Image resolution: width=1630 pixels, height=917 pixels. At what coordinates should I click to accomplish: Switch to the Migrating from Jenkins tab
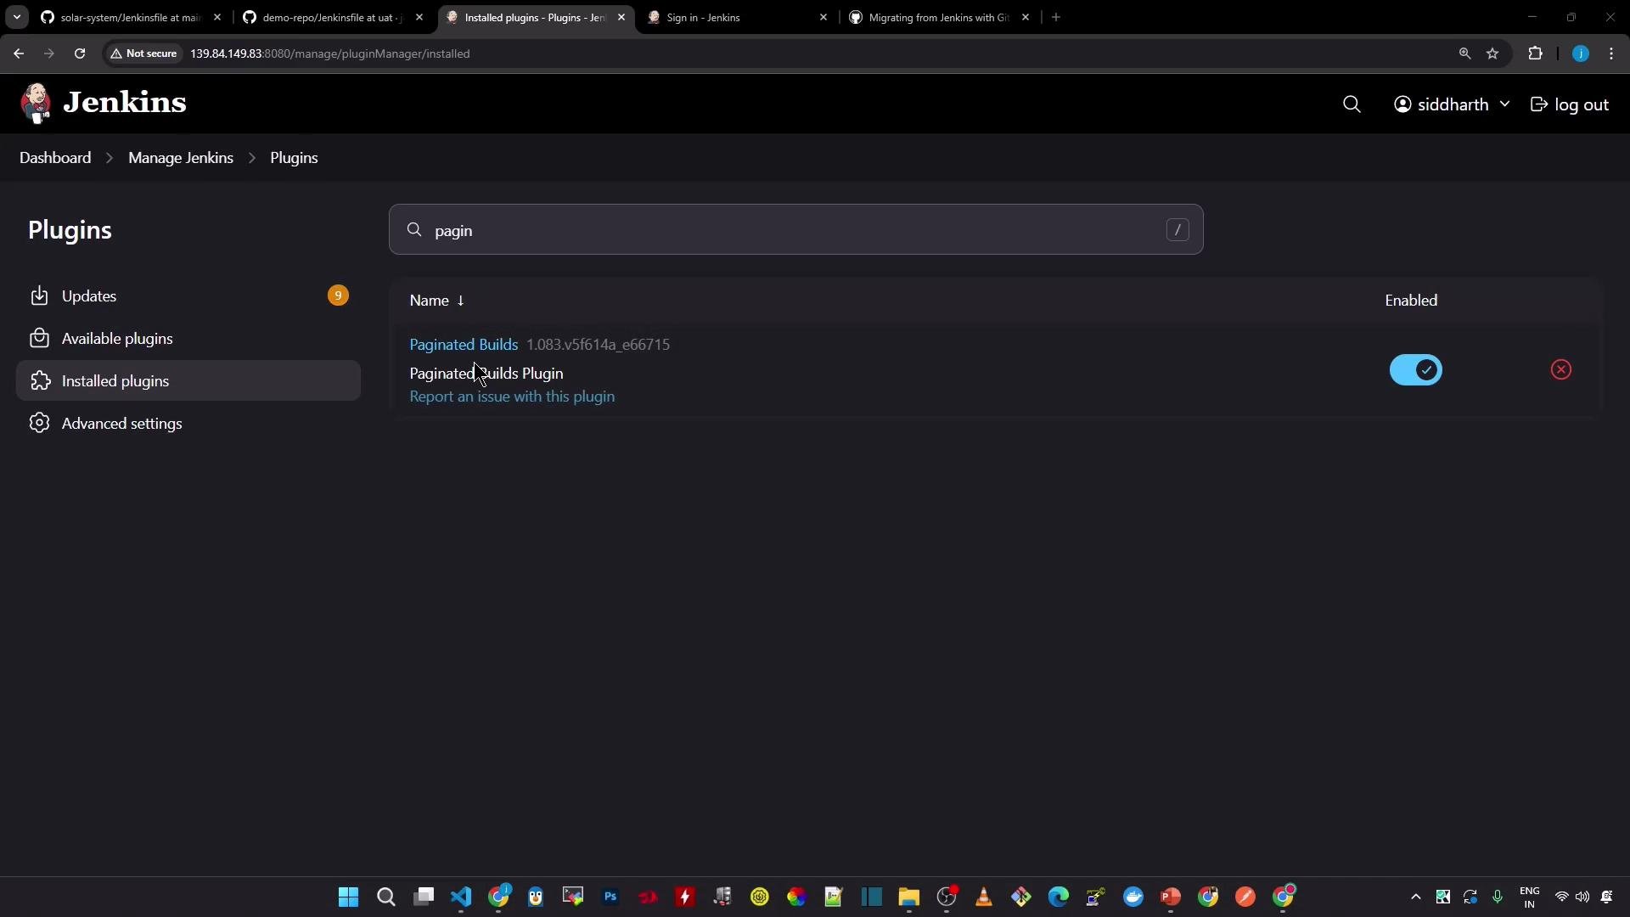(940, 17)
